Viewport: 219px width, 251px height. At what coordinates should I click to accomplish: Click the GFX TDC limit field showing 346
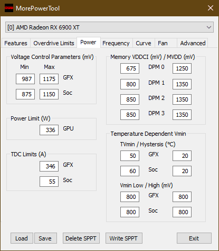[49, 166]
